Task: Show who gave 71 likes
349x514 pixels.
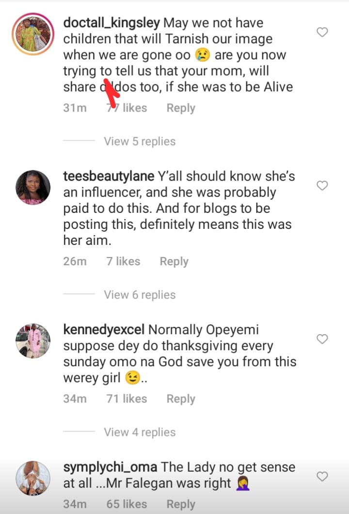Action: (x=127, y=399)
